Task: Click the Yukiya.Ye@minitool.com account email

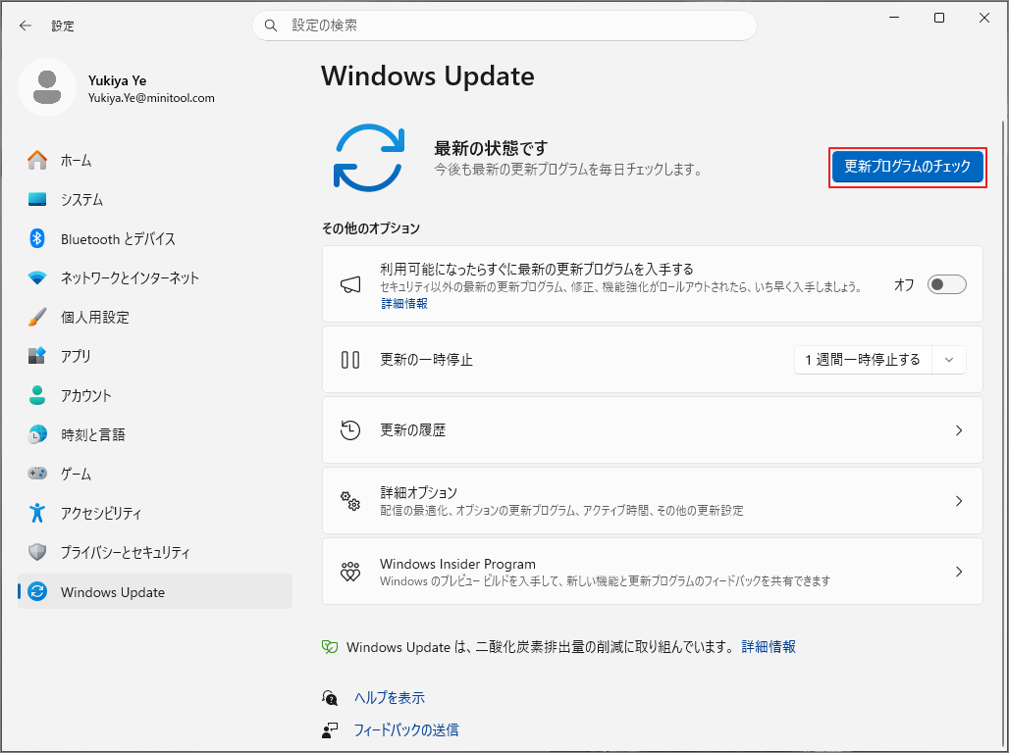Action: tap(151, 98)
